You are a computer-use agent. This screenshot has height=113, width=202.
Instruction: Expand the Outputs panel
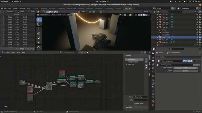tap(125, 107)
